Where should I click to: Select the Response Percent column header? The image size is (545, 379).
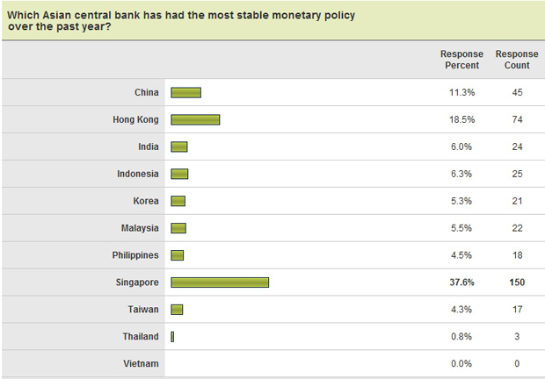[460, 60]
